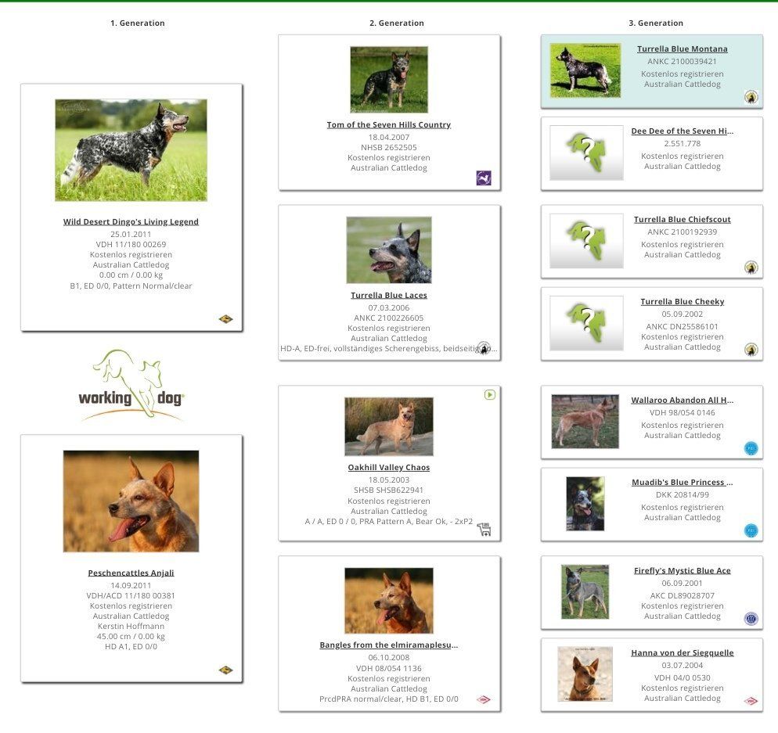Open Peschencattles Anjali profile link
This screenshot has height=733, width=778.
click(131, 573)
